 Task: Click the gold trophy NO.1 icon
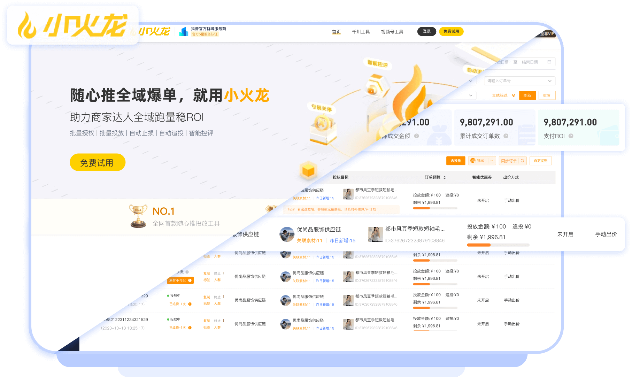[138, 216]
